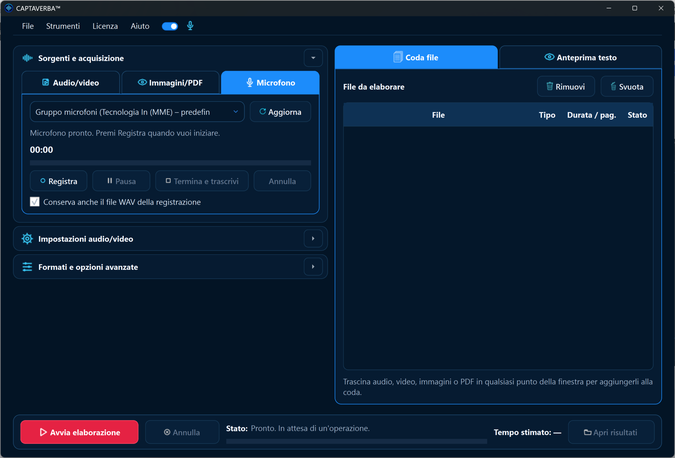Click the 00:00 recording timer
The image size is (675, 458).
click(x=42, y=150)
